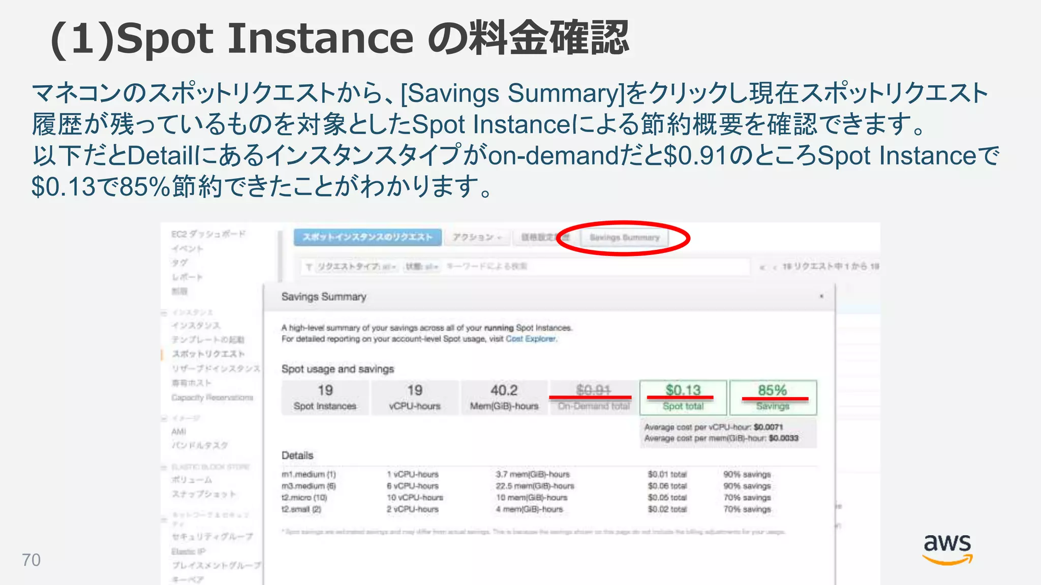This screenshot has width=1041, height=585.
Task: Collapse the インスタンス sidebar section
Action: click(x=165, y=312)
